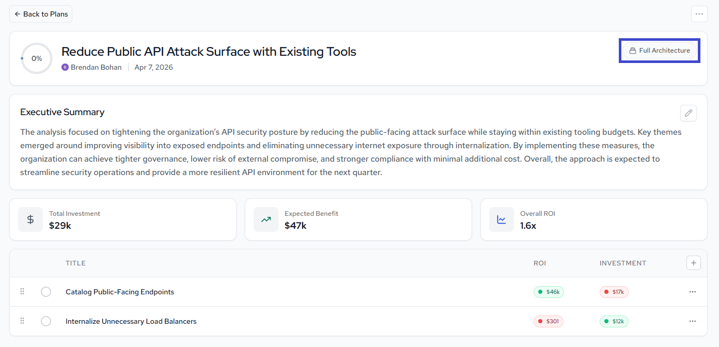Open more options for Catalog Public-Facing Endpoints row

pyautogui.click(x=693, y=292)
